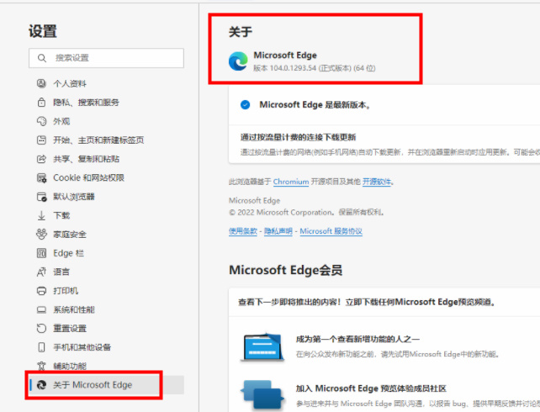This screenshot has width=540, height=412.
Task: Click the laptop thumbnail beside 成为第一个查看新增功能
Action: point(263,346)
